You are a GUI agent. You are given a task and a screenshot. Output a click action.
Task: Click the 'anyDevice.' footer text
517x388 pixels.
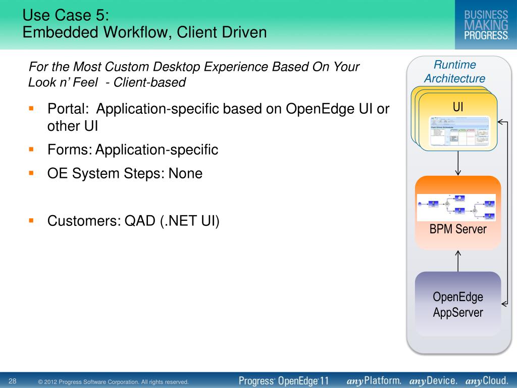(433, 381)
